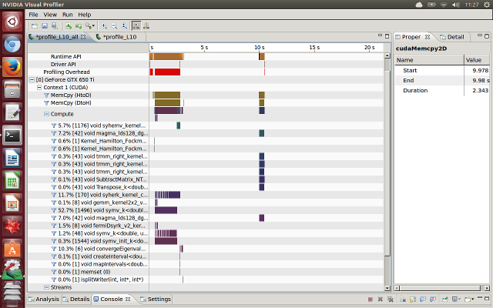Click filter icon on MemCpy (DtoH) row
The width and height of the screenshot is (493, 308).
click(x=46, y=103)
